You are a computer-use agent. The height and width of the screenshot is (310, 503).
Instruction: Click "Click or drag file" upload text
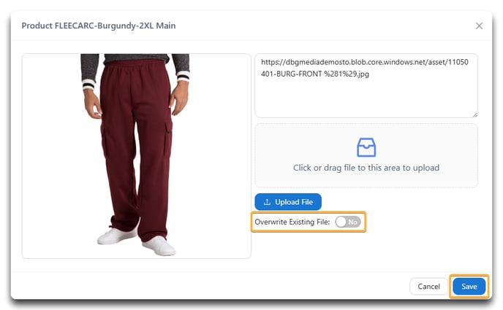366,168
